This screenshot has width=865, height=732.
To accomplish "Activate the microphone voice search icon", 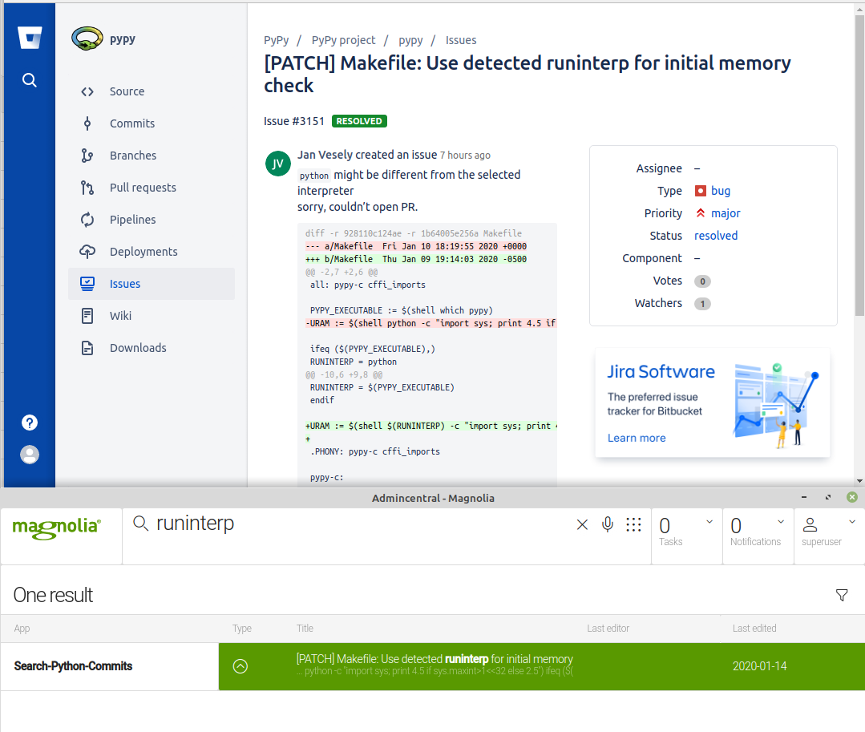I will (x=608, y=524).
